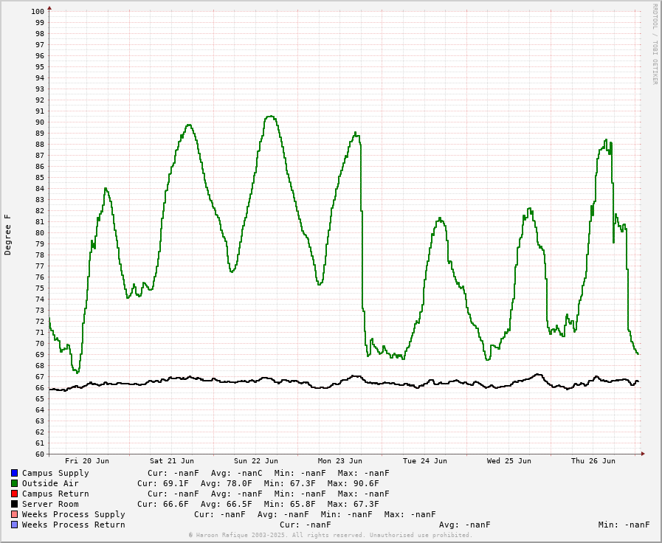This screenshot has width=662, height=543.
Task: Click the Server Room Avg 66.5F value
Action: click(x=227, y=504)
